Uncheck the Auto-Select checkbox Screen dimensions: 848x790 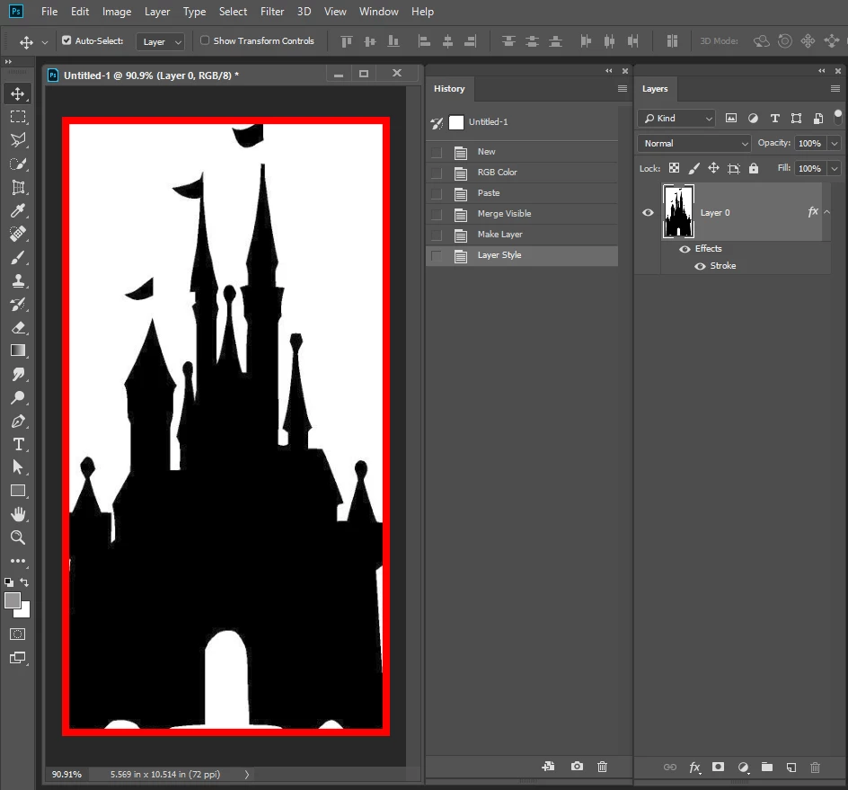click(x=66, y=41)
